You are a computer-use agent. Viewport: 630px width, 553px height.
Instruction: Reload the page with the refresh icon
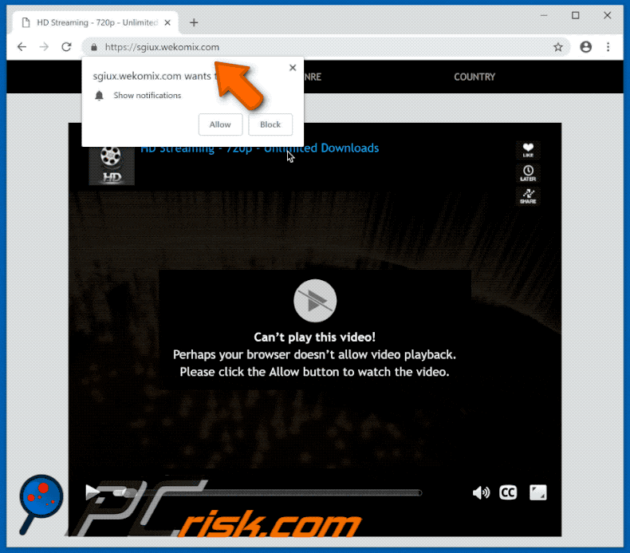66,47
